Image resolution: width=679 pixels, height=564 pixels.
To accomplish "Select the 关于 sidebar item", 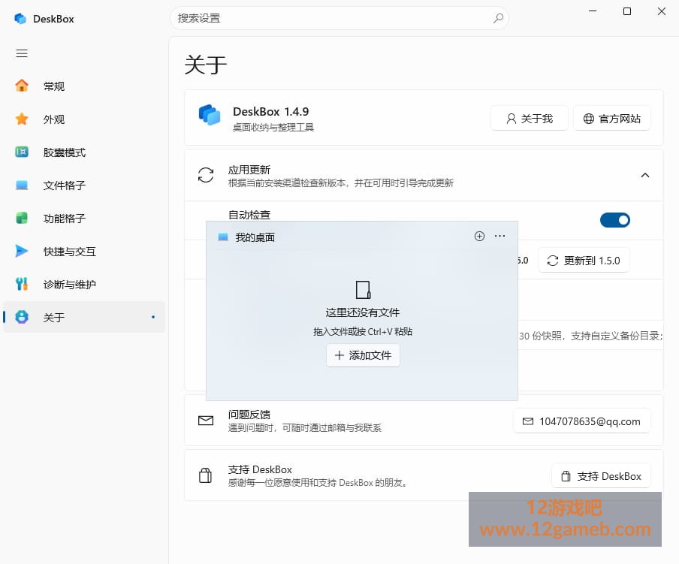I will click(84, 317).
